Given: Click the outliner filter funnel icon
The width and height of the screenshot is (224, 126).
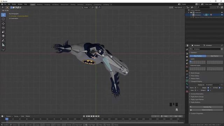Looking at the screenshot, I should click(218, 7).
